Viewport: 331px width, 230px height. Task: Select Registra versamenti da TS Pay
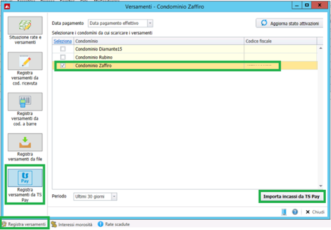point(25,178)
